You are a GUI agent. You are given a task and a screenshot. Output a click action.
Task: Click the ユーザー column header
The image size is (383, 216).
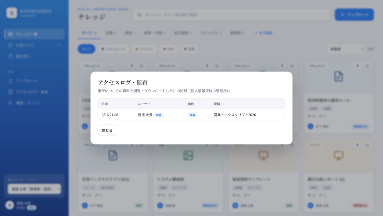point(144,104)
